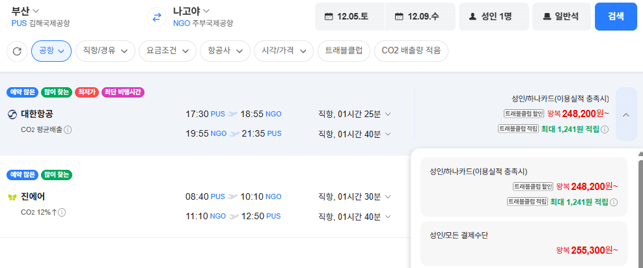Open the 요금조건 filter dropdown
The image size is (643, 268).
pyautogui.click(x=167, y=51)
